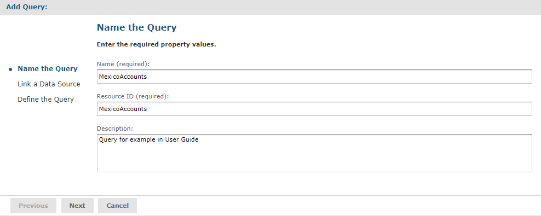Click the 'Enter the required property values' text
The width and height of the screenshot is (541, 216).
[x=156, y=44]
